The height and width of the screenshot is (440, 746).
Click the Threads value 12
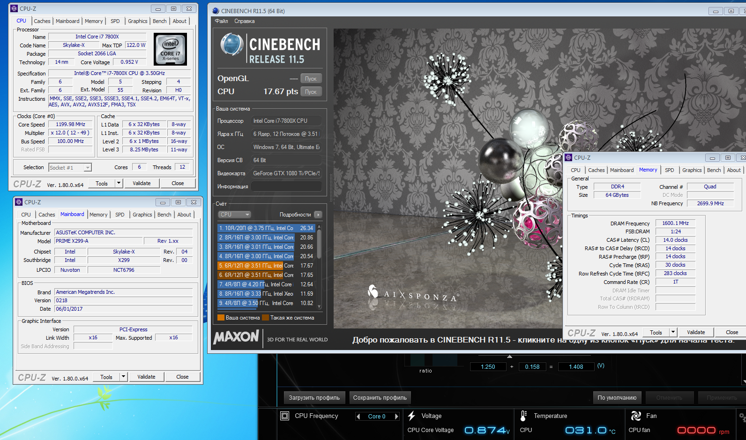[182, 167]
